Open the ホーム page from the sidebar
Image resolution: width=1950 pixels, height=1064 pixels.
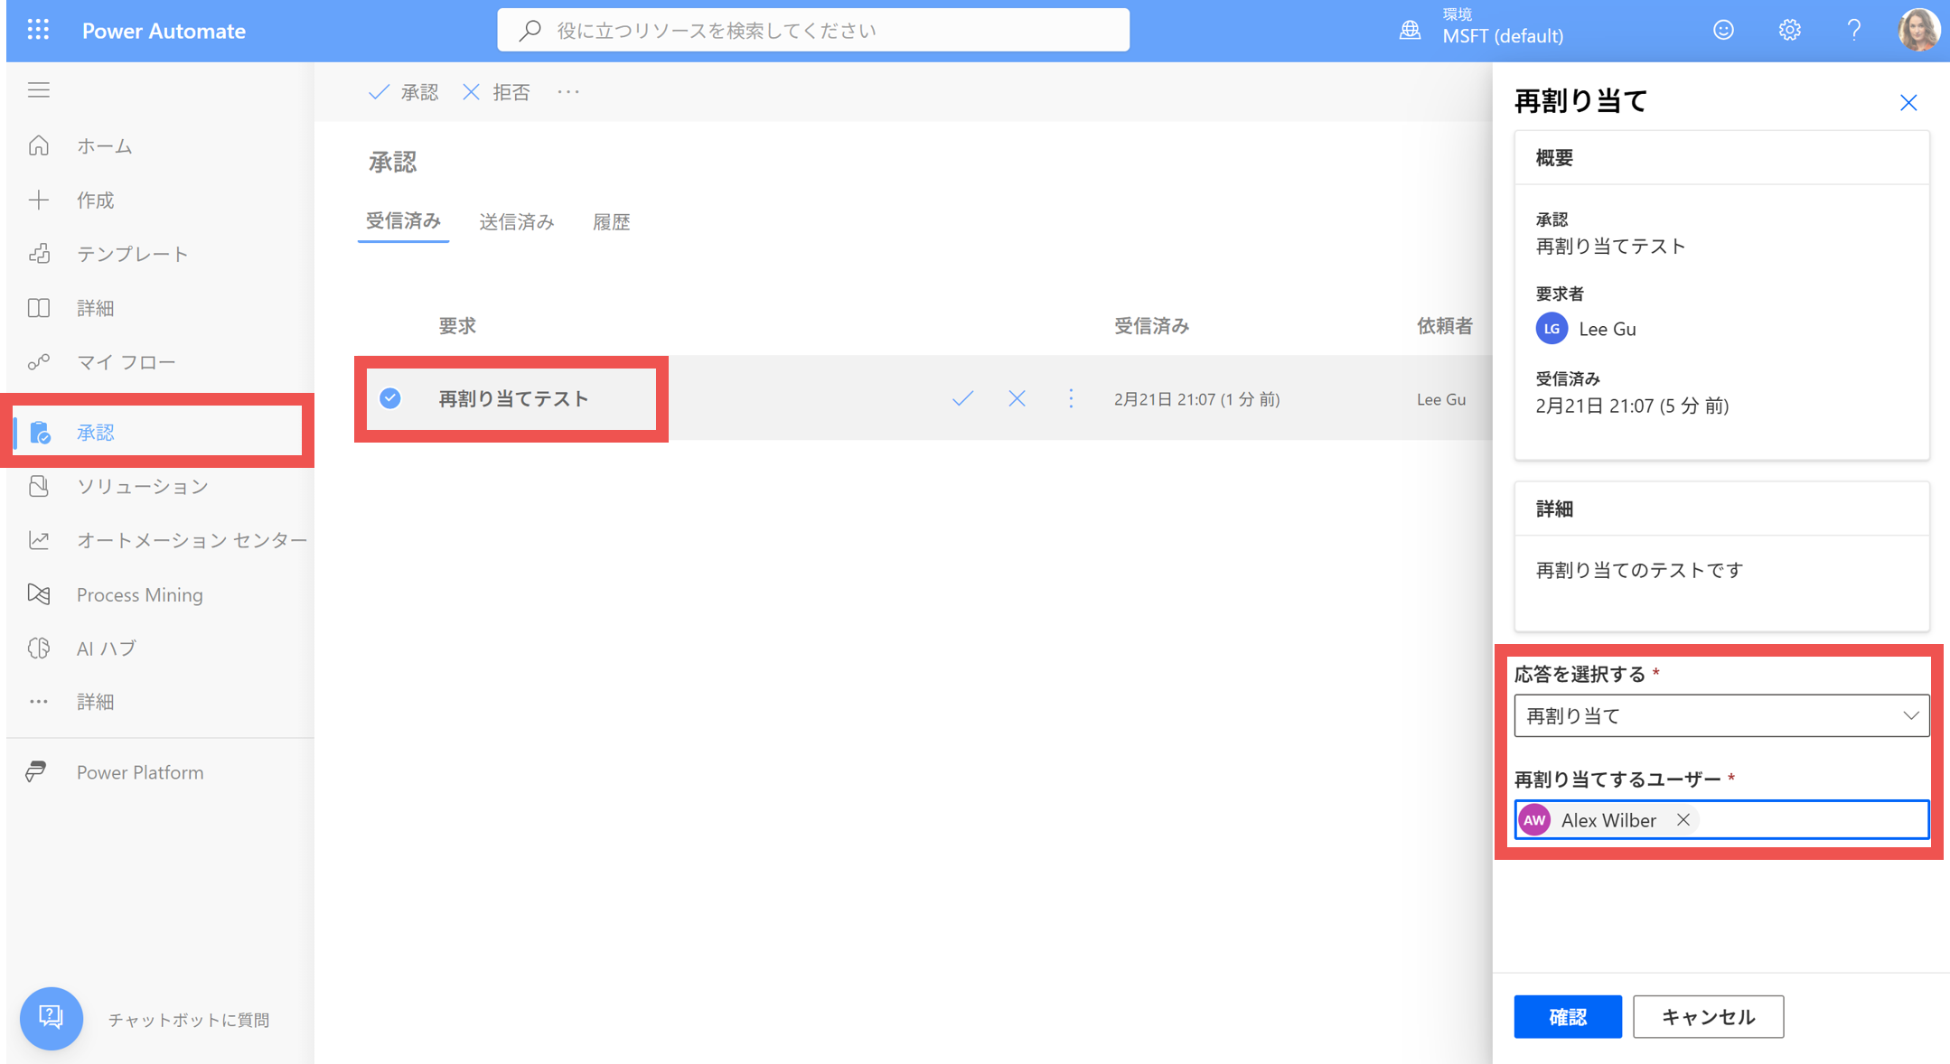click(x=104, y=145)
